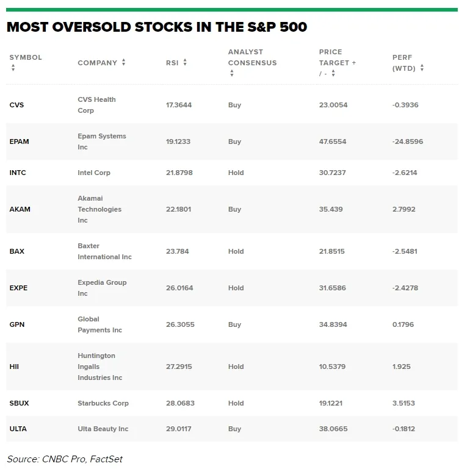Viewport: 459px width, 469px height.
Task: Open the INTC symbol entry
Action: [18, 173]
